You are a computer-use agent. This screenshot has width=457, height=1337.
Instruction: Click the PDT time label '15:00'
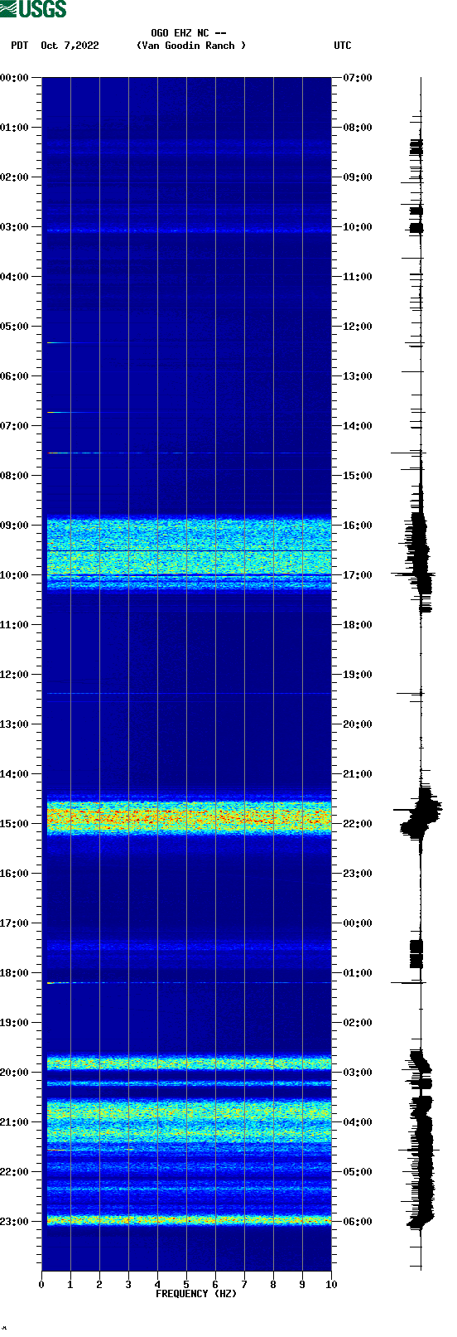pos(15,824)
